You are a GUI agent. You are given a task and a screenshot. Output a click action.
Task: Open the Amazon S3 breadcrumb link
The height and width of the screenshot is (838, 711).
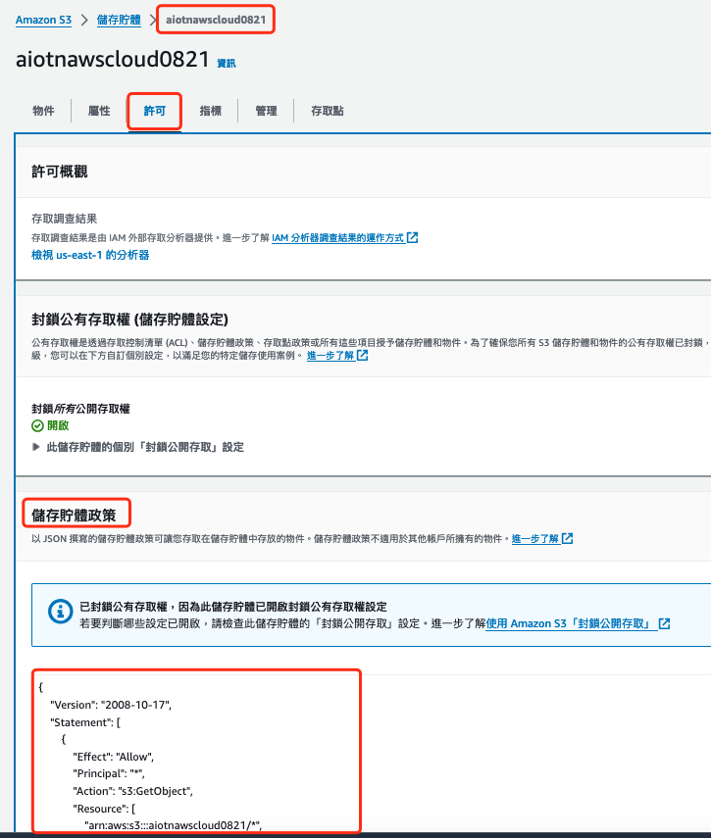[x=43, y=20]
